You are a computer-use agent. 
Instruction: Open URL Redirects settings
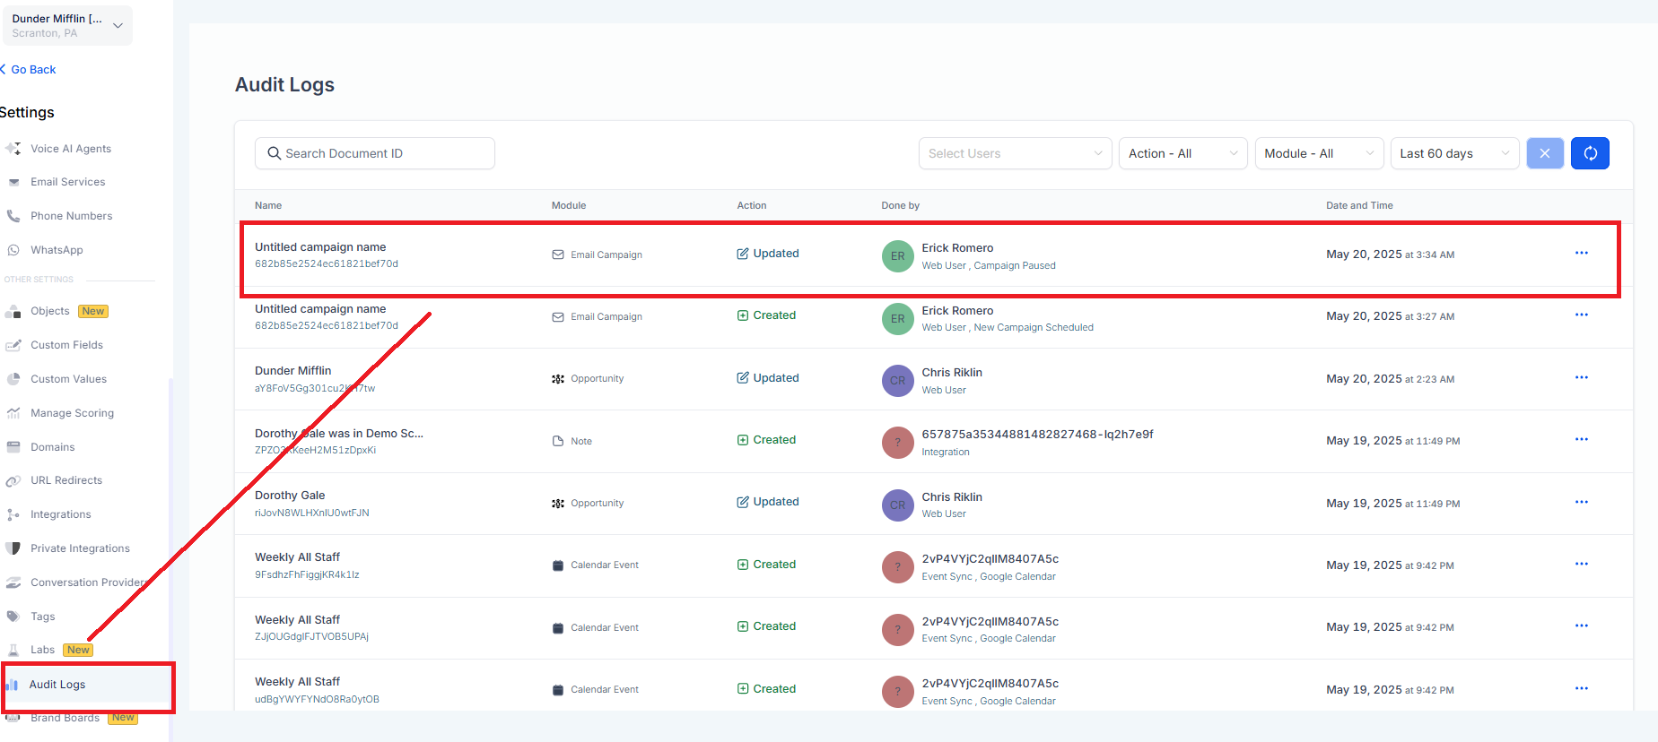coord(66,480)
